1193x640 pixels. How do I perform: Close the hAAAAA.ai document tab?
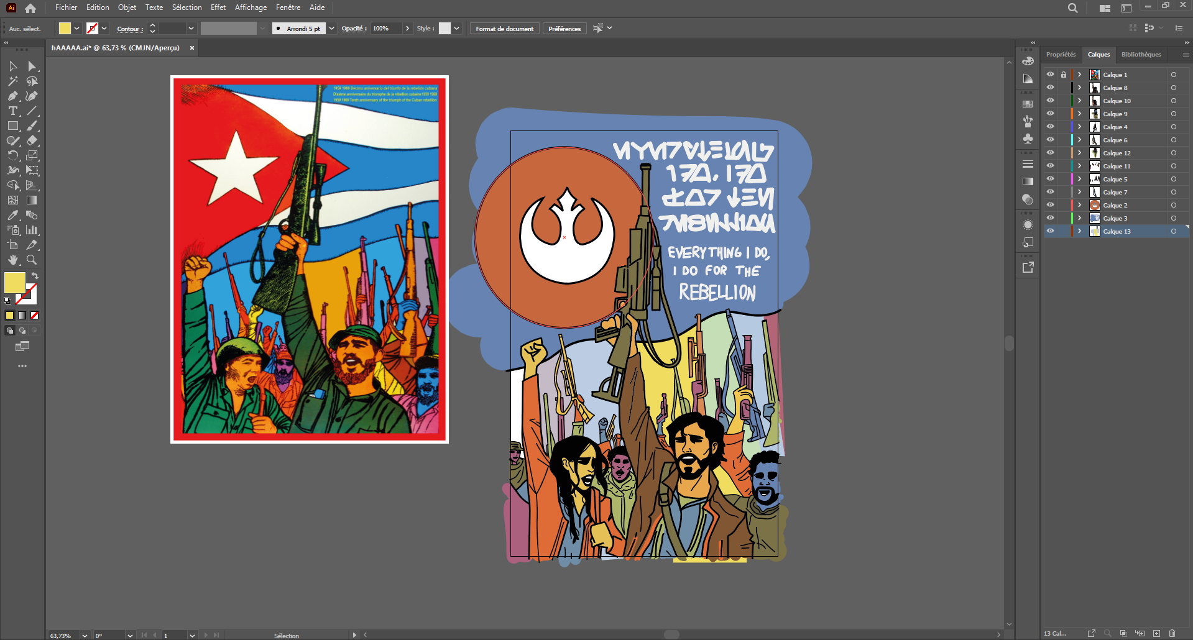point(192,48)
